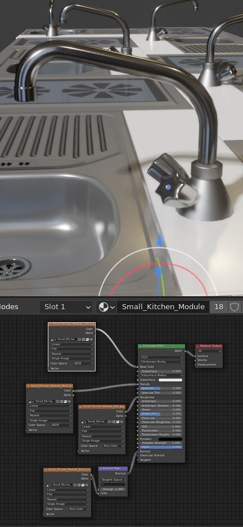The width and height of the screenshot is (243, 527).
Task: Click the Transmission Roughness value field
Action: pos(161,434)
